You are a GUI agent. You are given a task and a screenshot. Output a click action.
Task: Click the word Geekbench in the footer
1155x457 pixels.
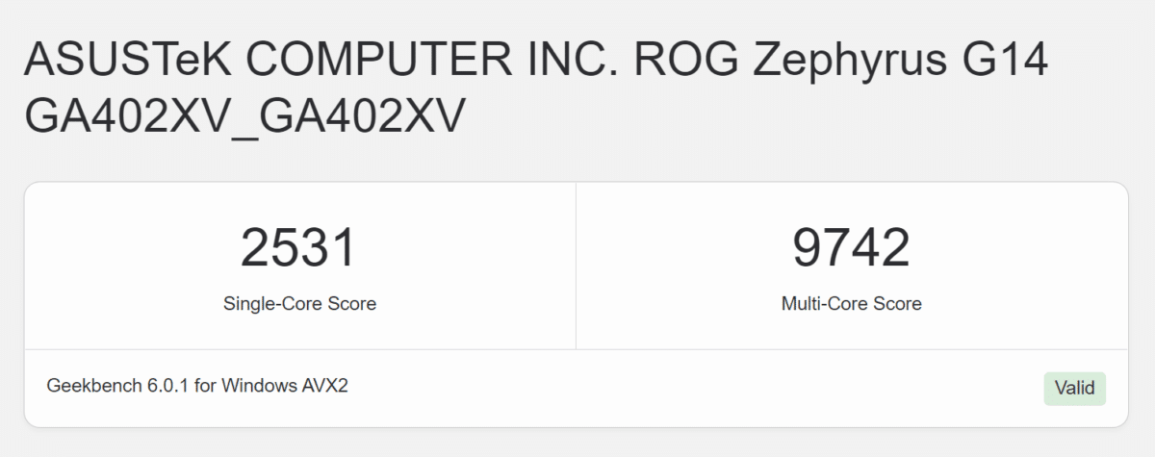click(94, 386)
